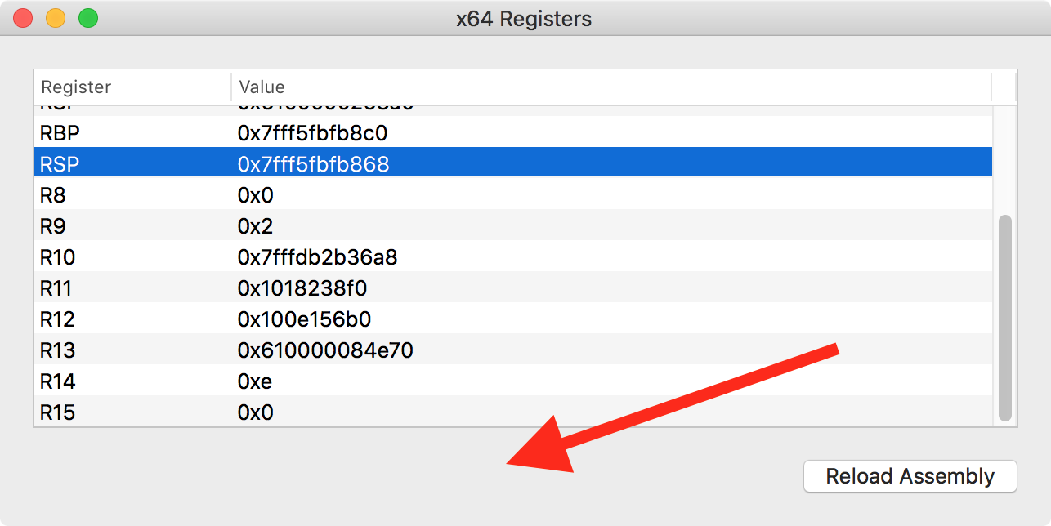The height and width of the screenshot is (526, 1051).
Task: Click the x64 Registers title bar
Action: (x=525, y=18)
